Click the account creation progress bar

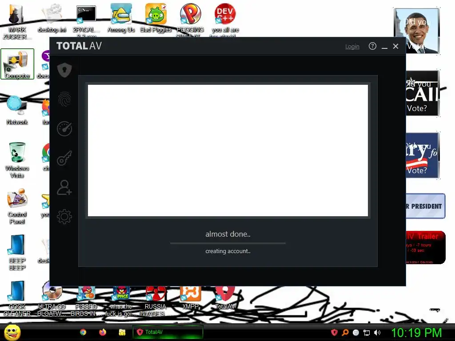click(228, 243)
